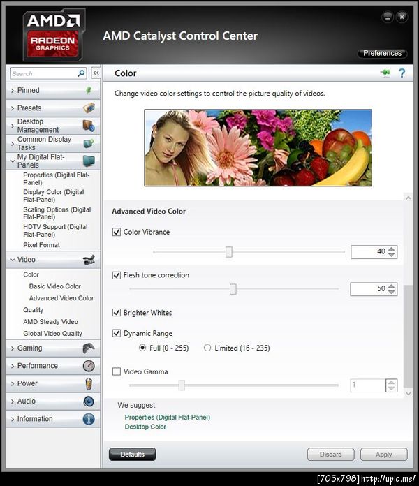Click the magnifier icon in search box
The image size is (419, 486).
pyautogui.click(x=81, y=73)
